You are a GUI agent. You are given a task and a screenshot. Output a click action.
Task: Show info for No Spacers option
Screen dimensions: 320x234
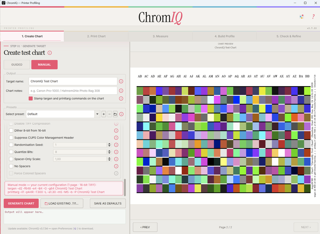(116, 166)
